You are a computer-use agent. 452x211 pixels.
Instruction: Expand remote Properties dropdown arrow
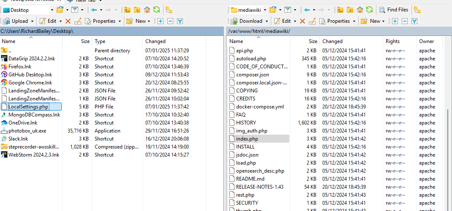point(354,21)
